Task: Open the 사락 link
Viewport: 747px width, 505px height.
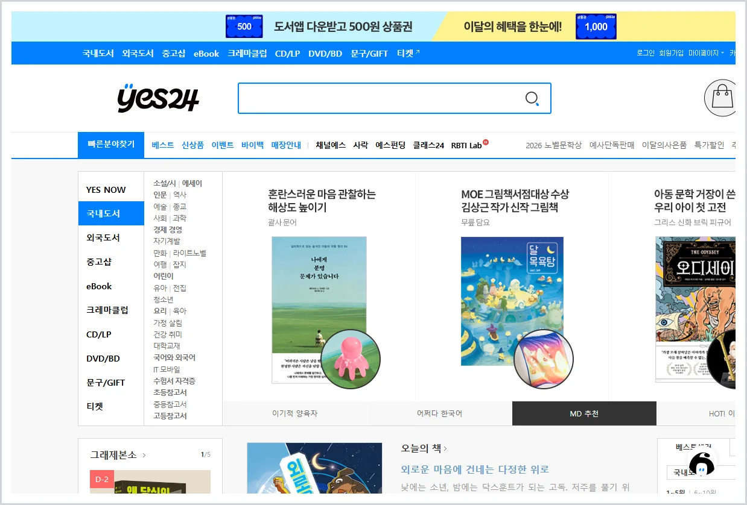Action: click(360, 145)
